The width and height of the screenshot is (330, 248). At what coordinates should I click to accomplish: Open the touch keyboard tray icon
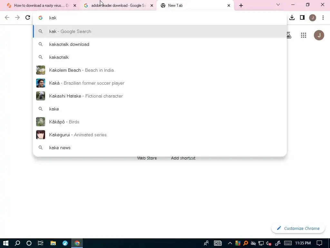tap(288, 243)
